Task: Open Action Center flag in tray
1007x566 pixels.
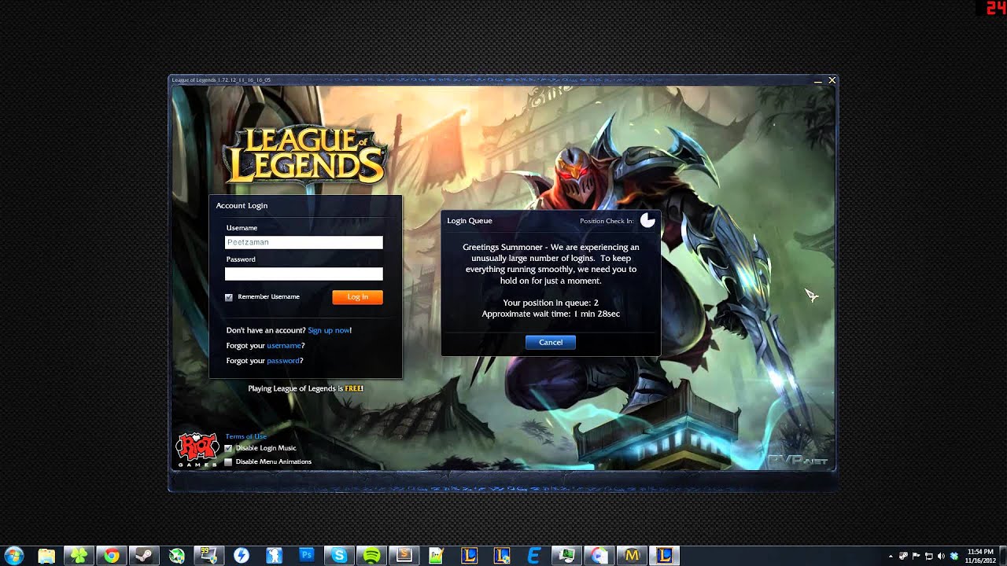Action: 916,556
